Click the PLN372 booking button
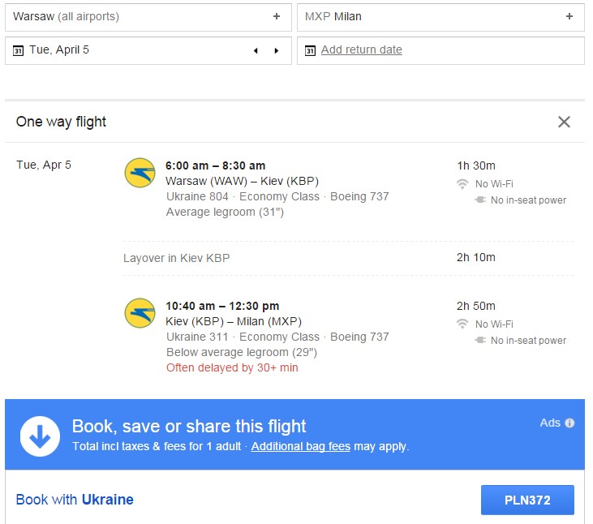 point(527,500)
